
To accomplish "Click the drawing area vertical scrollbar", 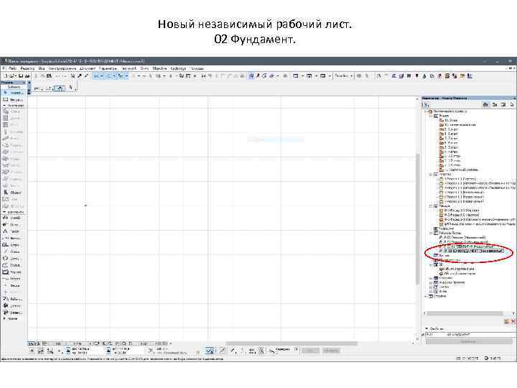I will pos(418,218).
